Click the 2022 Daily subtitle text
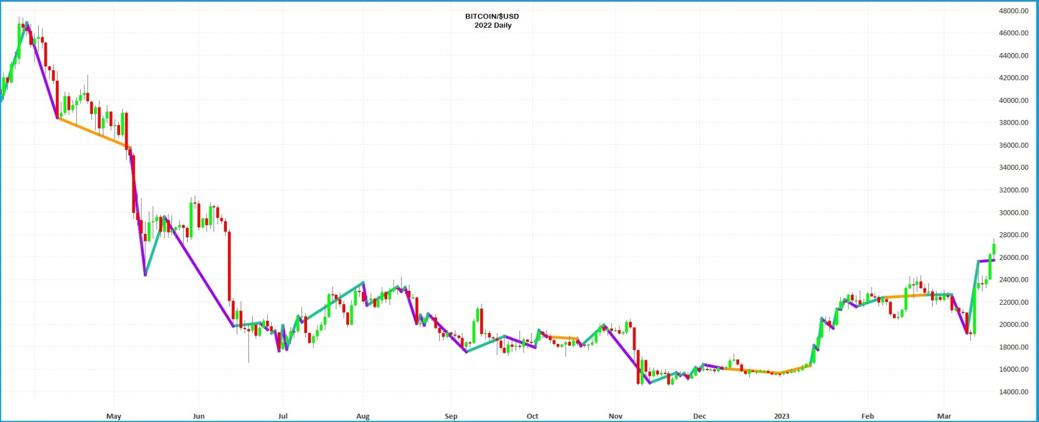1039x422 pixels. coord(492,25)
